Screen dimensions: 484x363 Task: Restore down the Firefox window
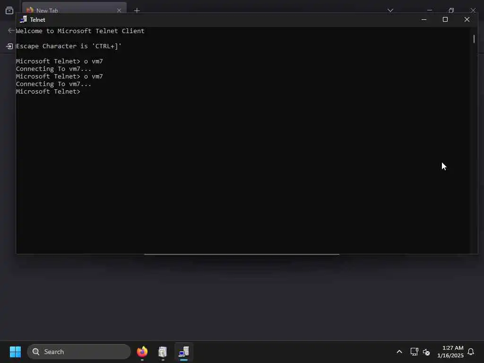(451, 10)
